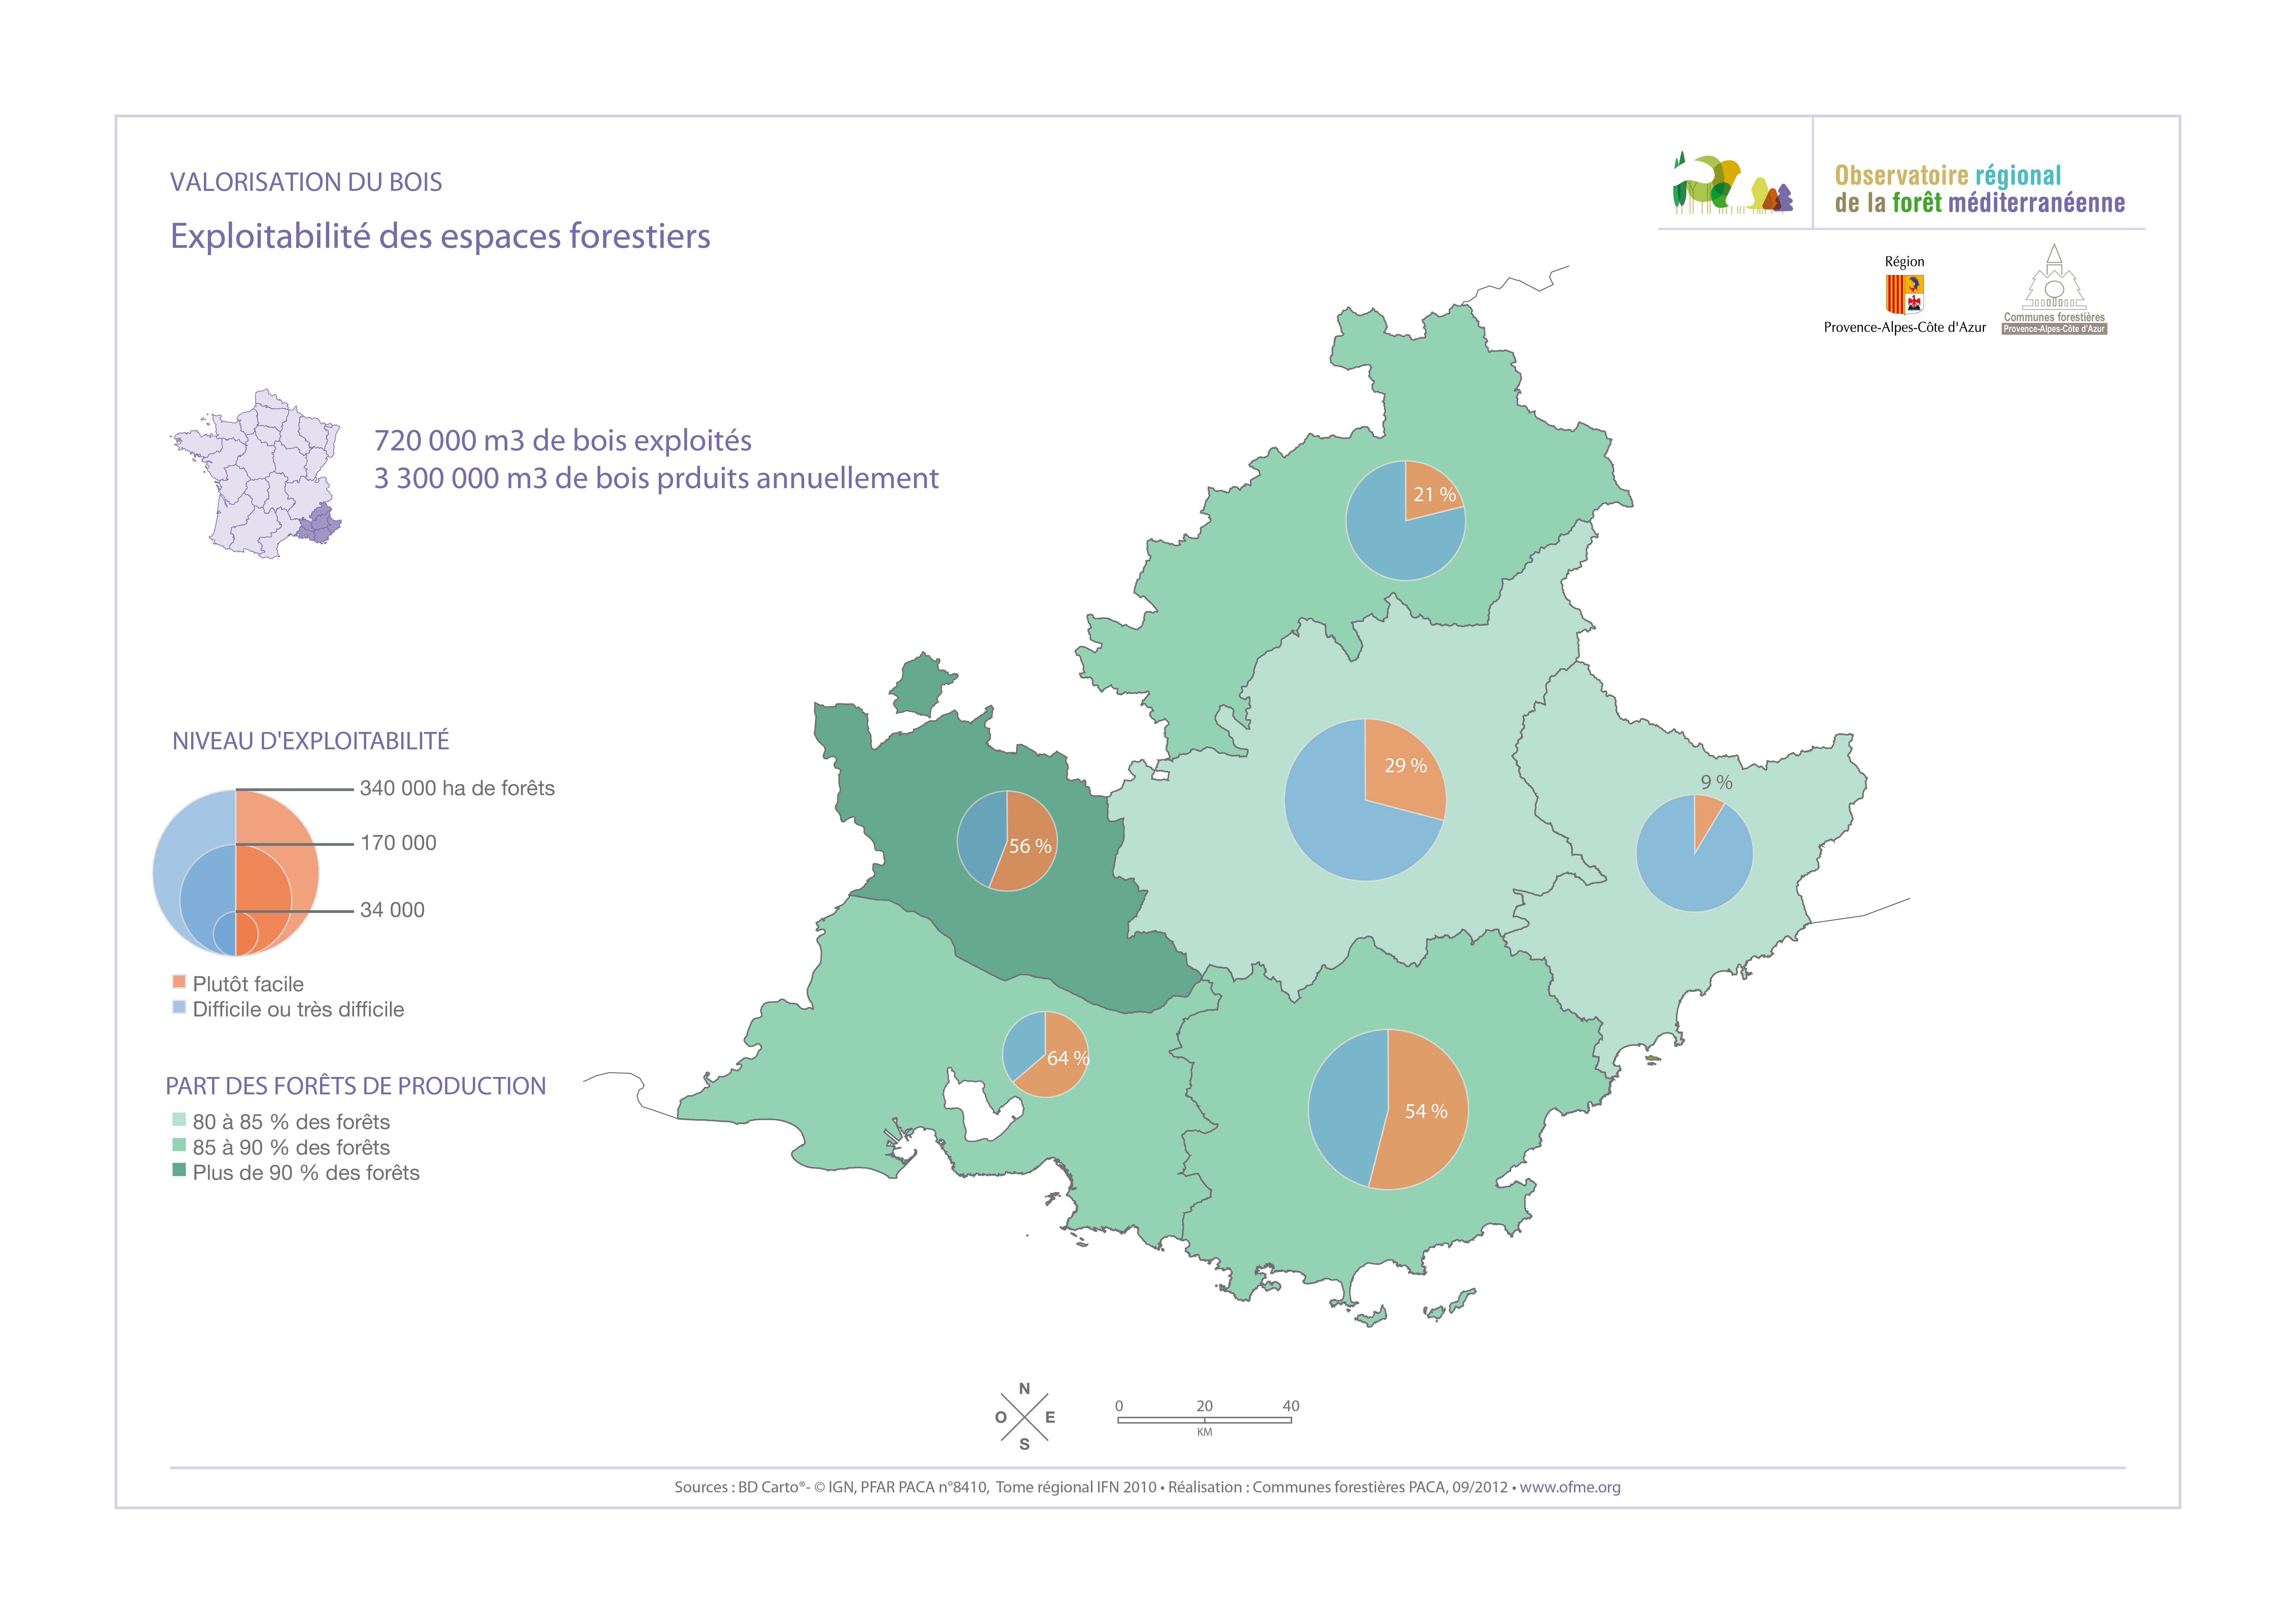Click the '3 300 000 m3 de bois prduits annuellement' text
2296x1624 pixels.
click(656, 478)
